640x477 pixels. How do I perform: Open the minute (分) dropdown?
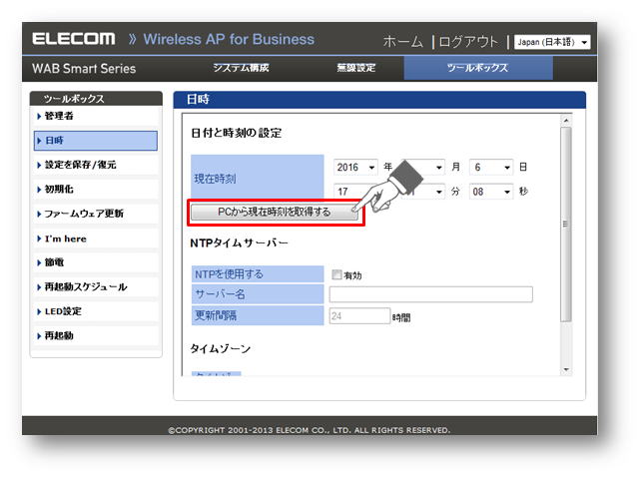[x=423, y=192]
